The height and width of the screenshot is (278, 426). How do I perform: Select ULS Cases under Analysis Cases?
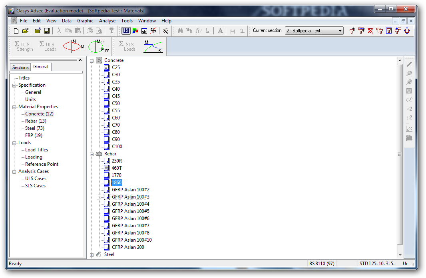36,179
